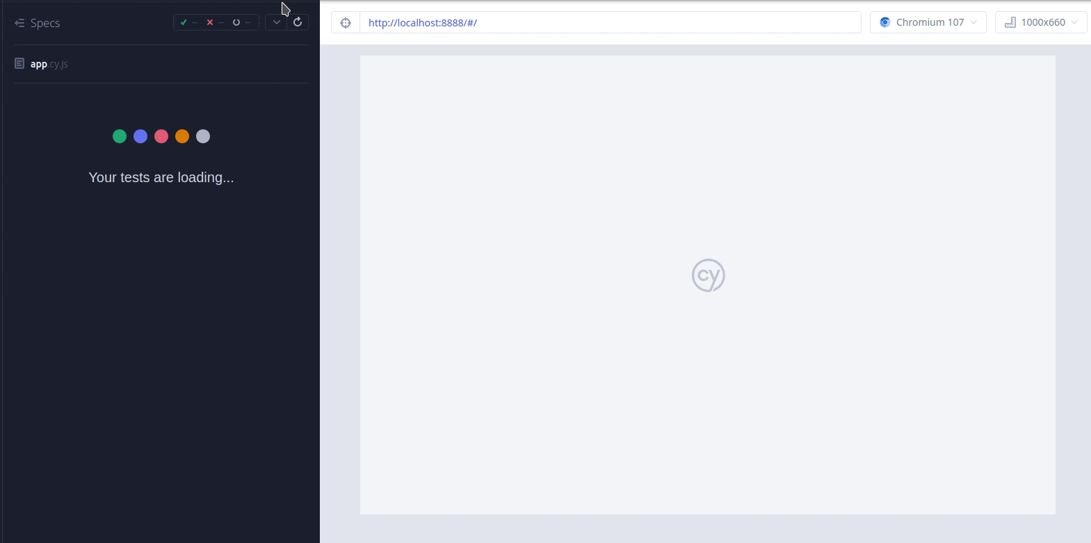This screenshot has height=543, width=1091.
Task: Expand the test runner options chevron
Action: coord(276,22)
